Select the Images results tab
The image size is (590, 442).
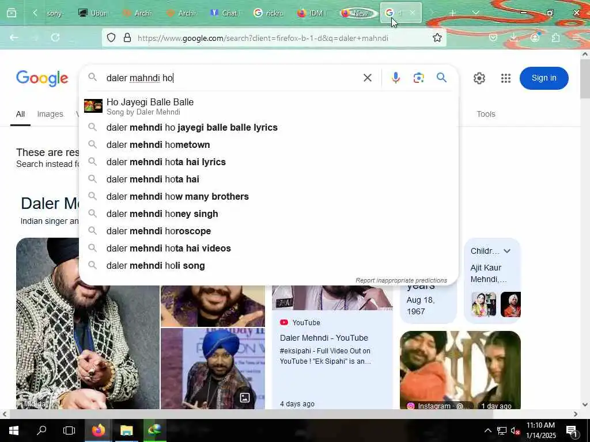pos(50,114)
